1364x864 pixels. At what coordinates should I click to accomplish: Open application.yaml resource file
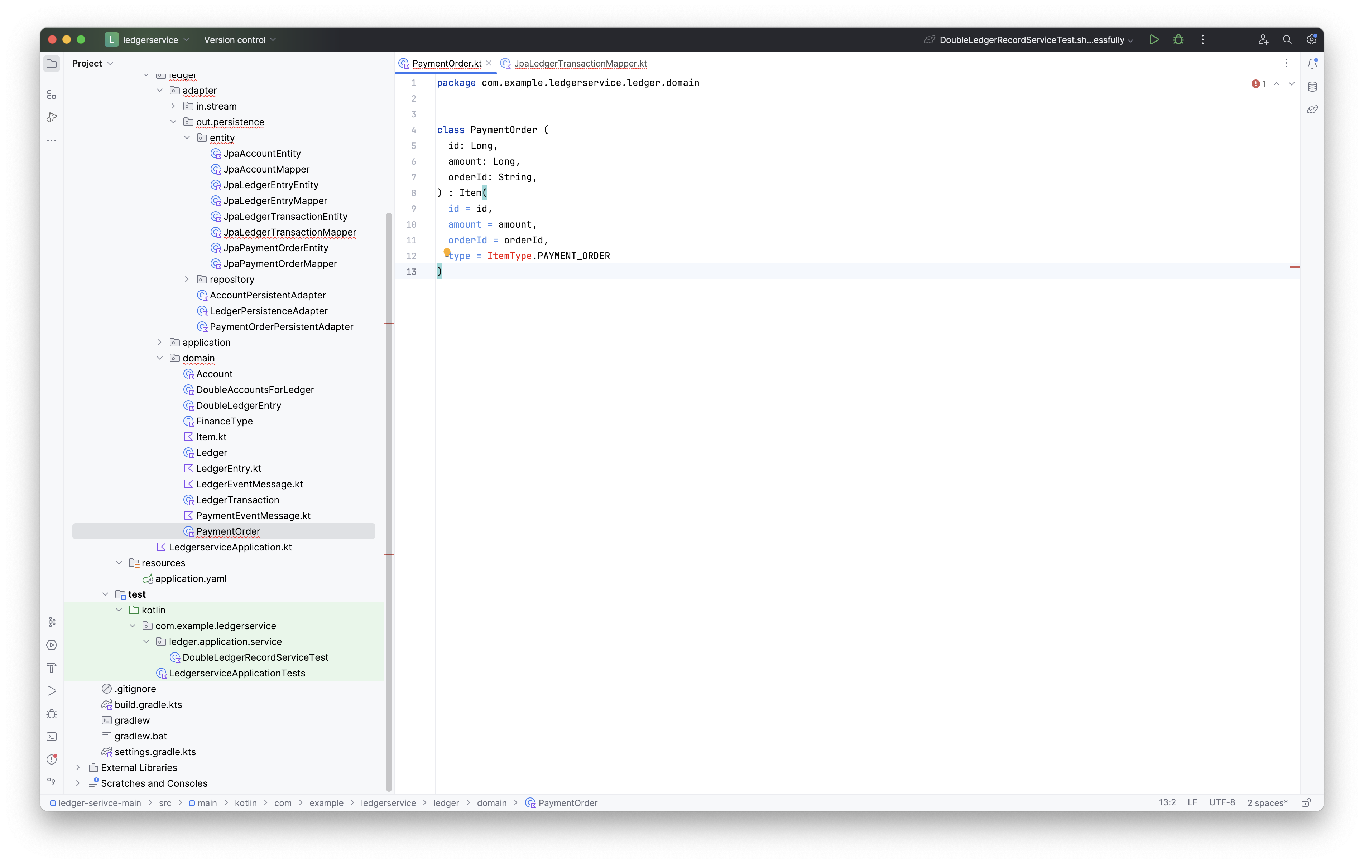(x=191, y=579)
